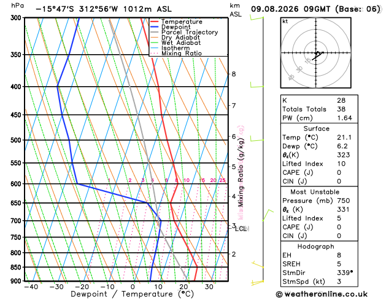Click the Isotherm legend entry

(170, 48)
